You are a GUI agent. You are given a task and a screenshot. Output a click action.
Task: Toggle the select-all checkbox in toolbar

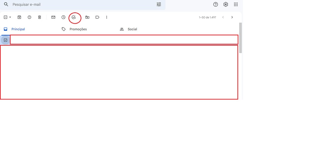[6, 17]
